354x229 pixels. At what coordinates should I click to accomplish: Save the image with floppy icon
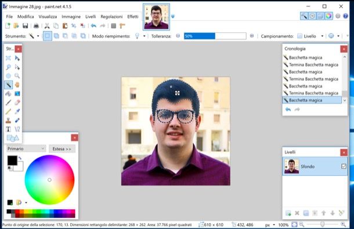[x=26, y=26]
